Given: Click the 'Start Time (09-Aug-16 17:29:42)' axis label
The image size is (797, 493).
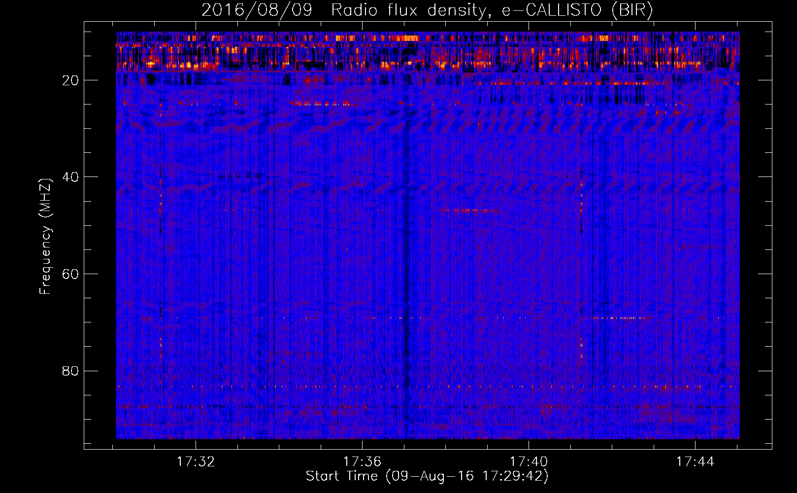Looking at the screenshot, I should 427,476.
